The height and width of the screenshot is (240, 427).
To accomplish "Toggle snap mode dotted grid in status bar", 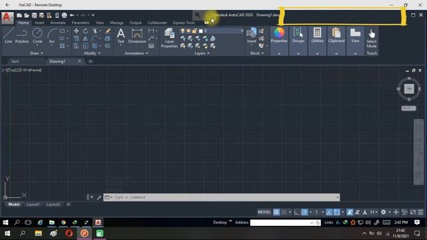I will coord(284,212).
